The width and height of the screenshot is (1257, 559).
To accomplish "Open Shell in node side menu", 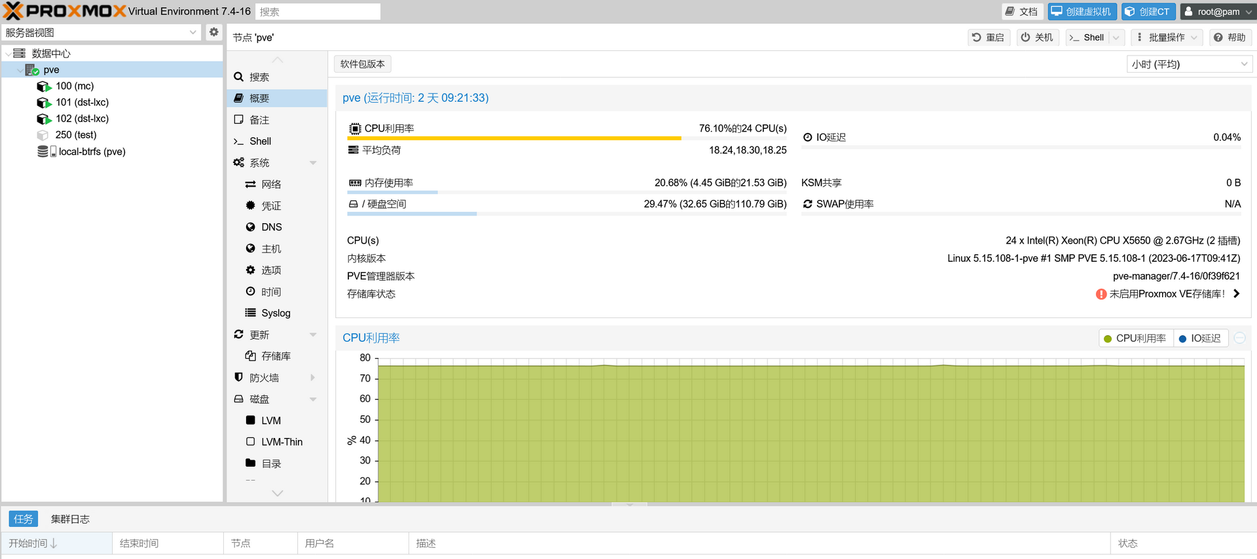I will 277,141.
